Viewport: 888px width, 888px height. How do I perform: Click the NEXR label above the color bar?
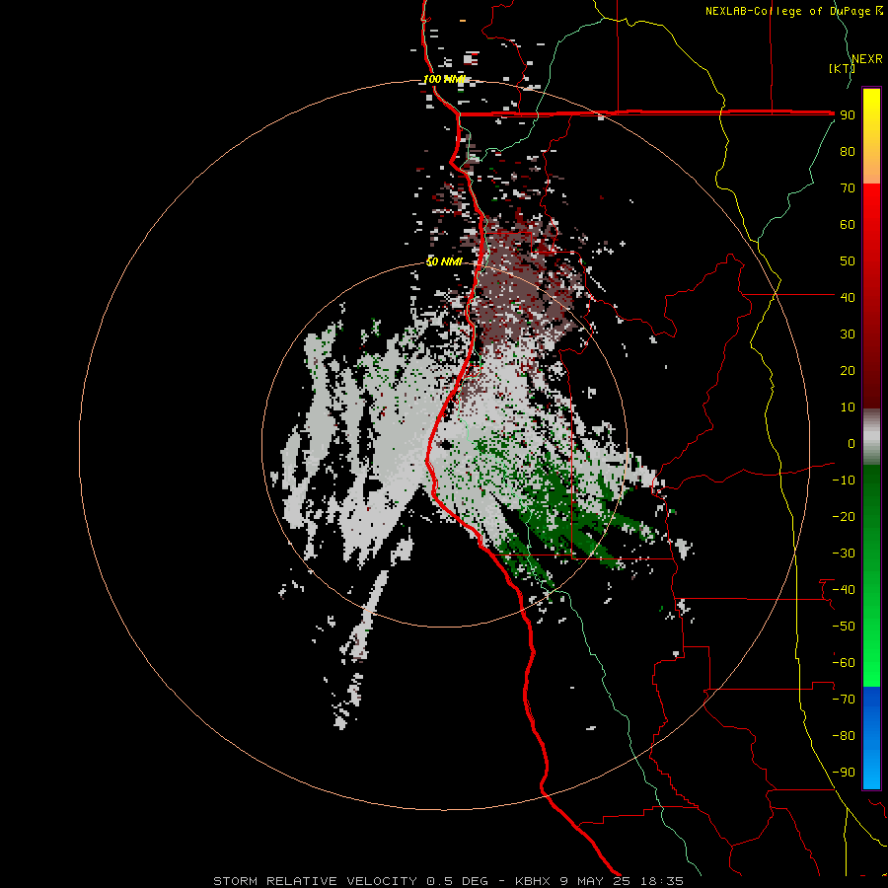pyautogui.click(x=867, y=59)
